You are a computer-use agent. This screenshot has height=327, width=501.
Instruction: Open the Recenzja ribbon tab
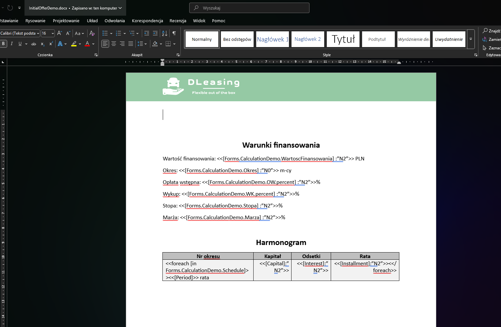pyautogui.click(x=178, y=21)
